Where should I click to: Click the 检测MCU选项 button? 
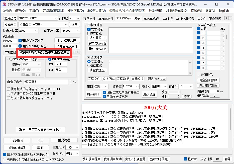click(16, 148)
